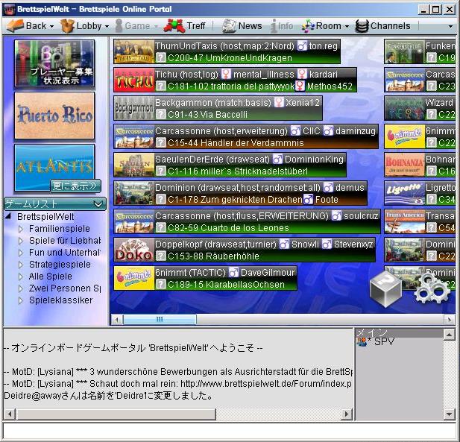Image resolution: width=460 pixels, height=442 pixels.
Task: Click the SaeulenDerErde game logo
Action: [x=134, y=165]
